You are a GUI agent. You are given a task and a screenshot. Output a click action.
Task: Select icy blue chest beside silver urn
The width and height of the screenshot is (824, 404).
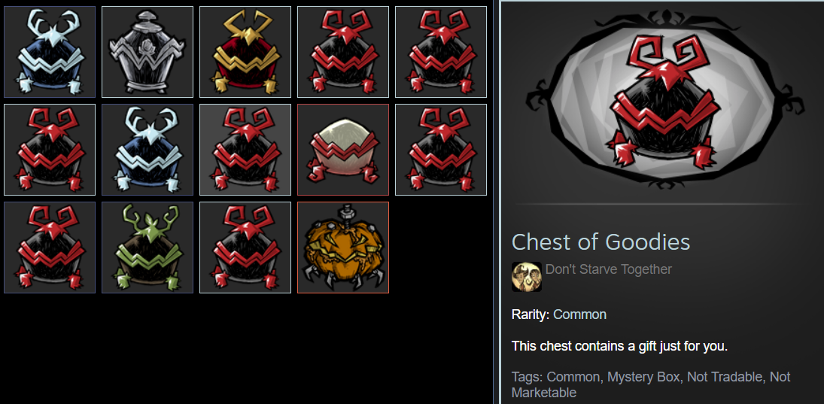point(50,52)
